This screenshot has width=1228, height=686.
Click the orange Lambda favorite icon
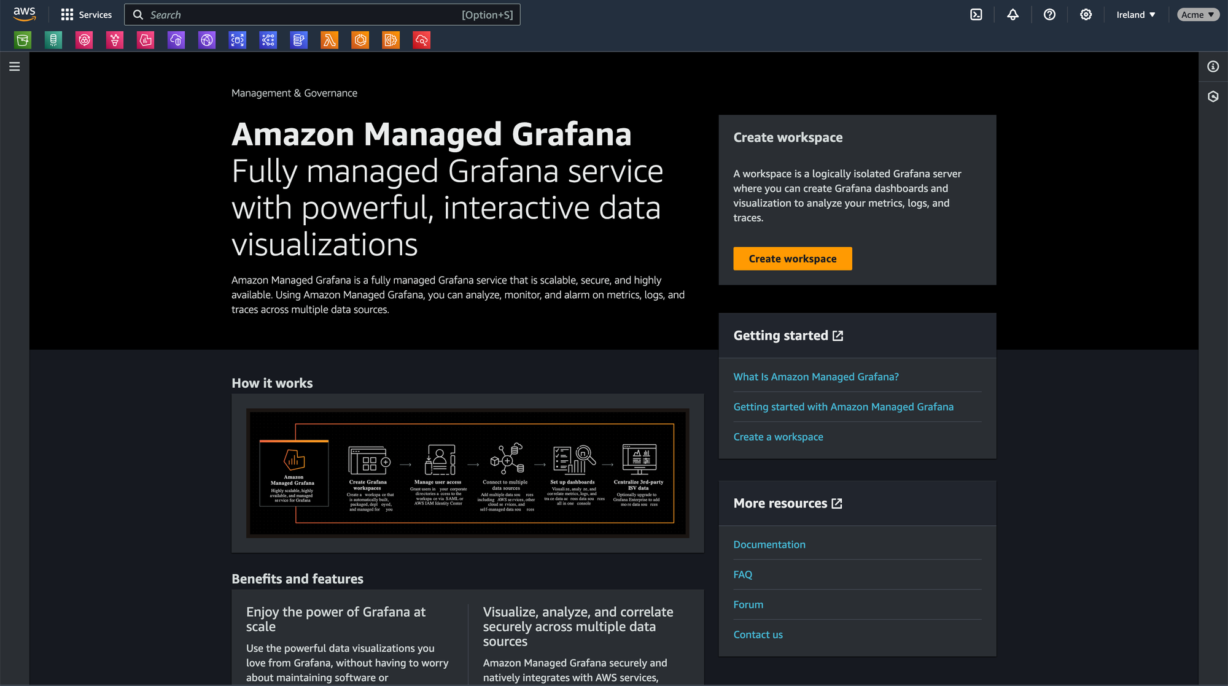pyautogui.click(x=330, y=40)
